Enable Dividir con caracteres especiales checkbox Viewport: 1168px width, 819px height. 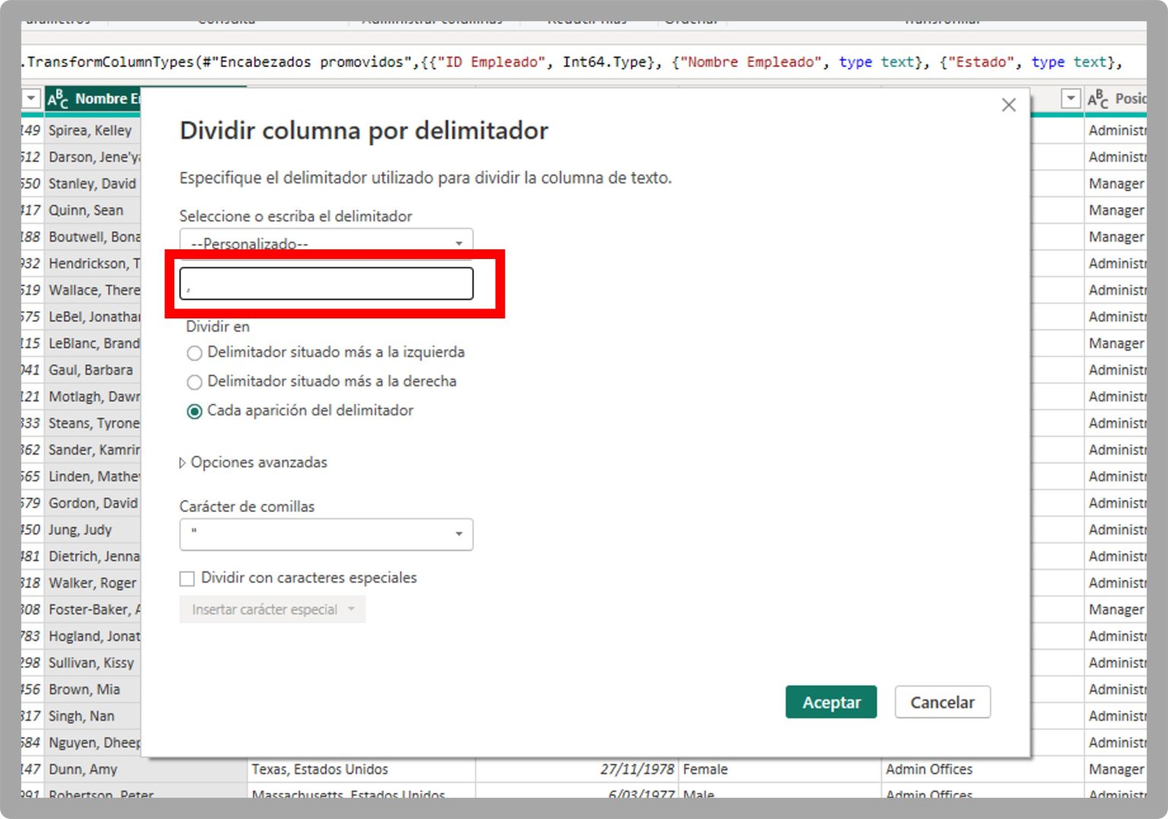[x=187, y=579]
